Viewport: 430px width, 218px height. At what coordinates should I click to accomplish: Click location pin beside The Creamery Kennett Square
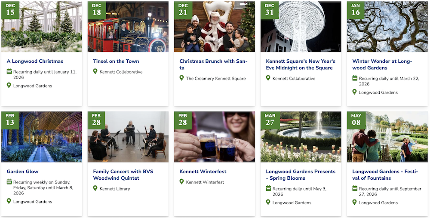click(x=181, y=78)
